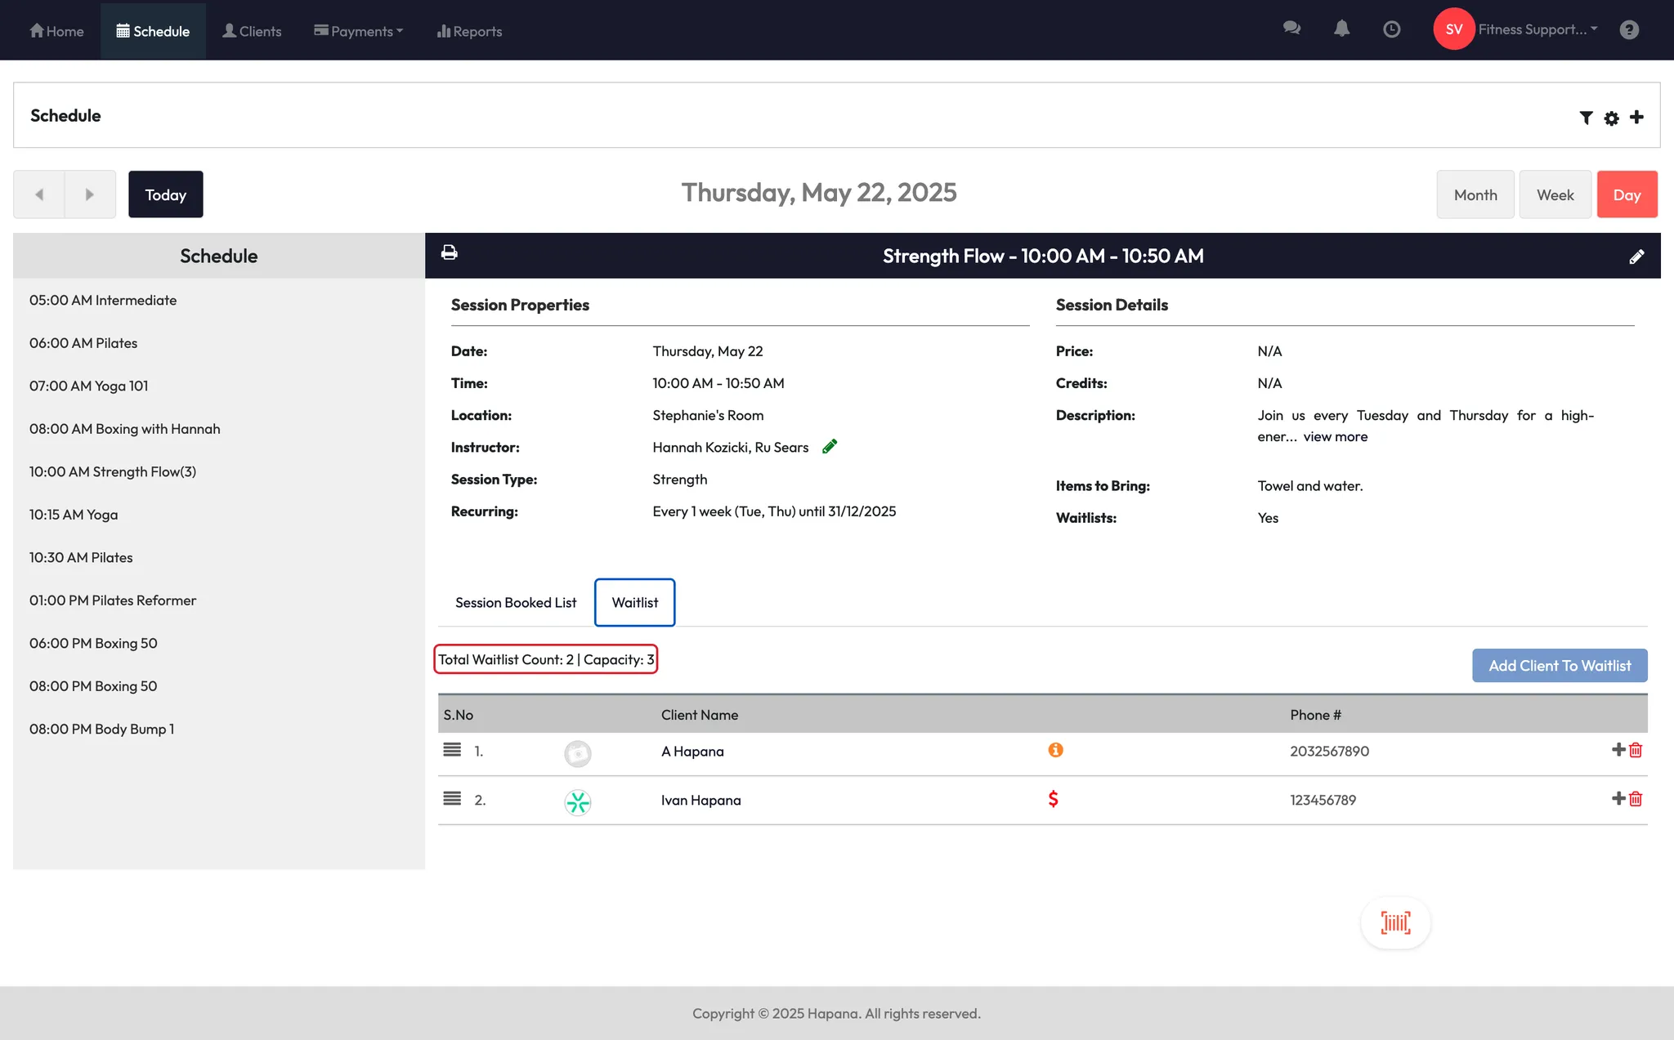Expand description with view more link
The width and height of the screenshot is (1674, 1040).
pos(1335,436)
